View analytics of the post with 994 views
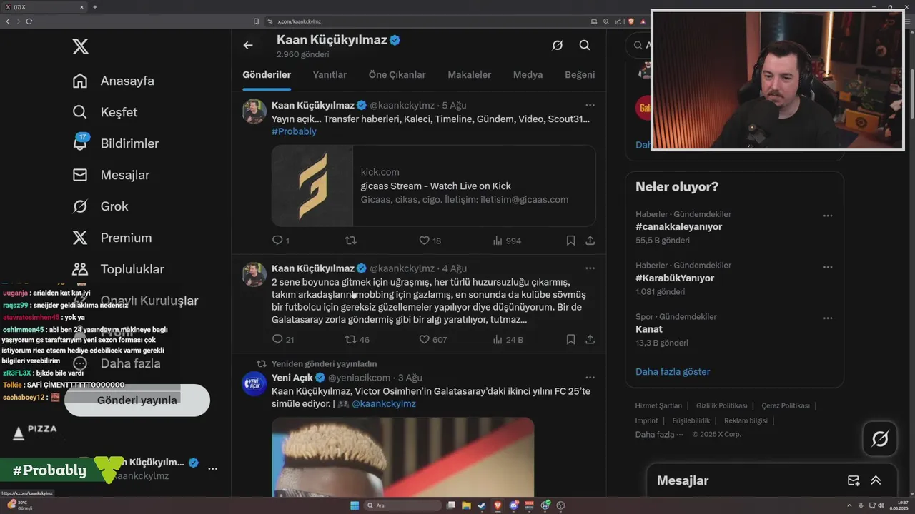 pyautogui.click(x=507, y=241)
